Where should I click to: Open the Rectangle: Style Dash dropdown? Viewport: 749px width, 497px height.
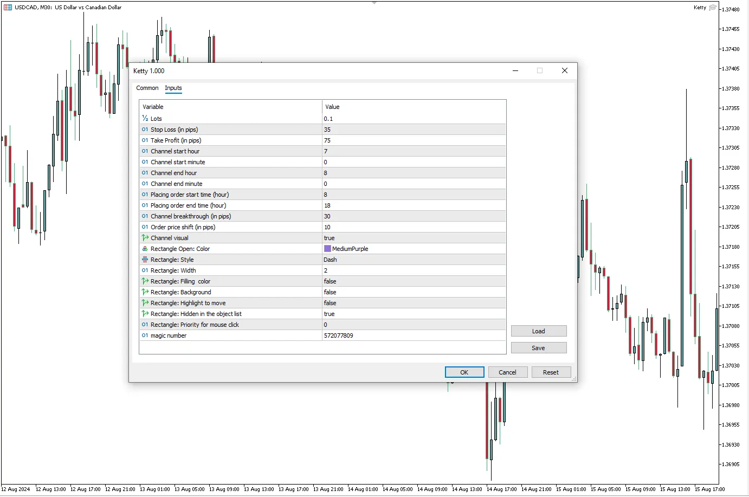coord(414,260)
